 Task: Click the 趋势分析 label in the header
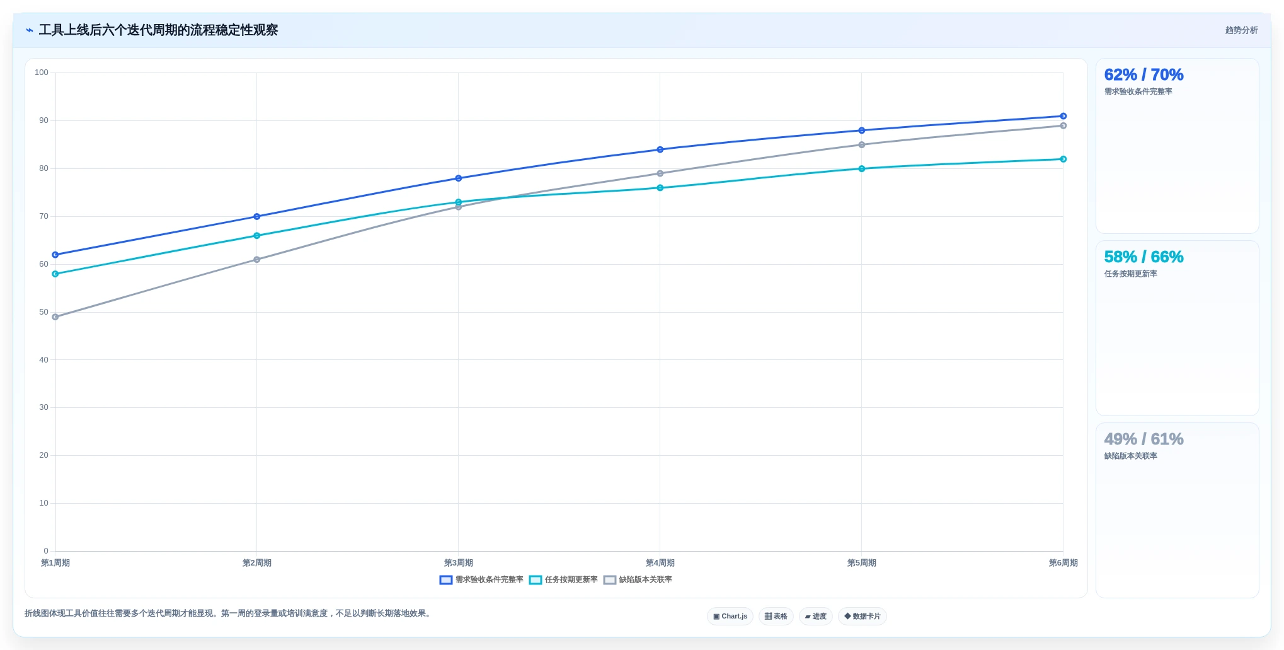tap(1241, 30)
